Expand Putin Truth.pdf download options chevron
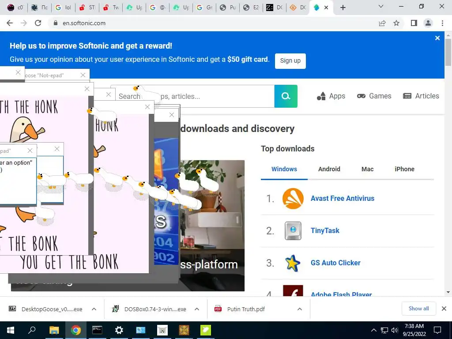 coord(300,309)
